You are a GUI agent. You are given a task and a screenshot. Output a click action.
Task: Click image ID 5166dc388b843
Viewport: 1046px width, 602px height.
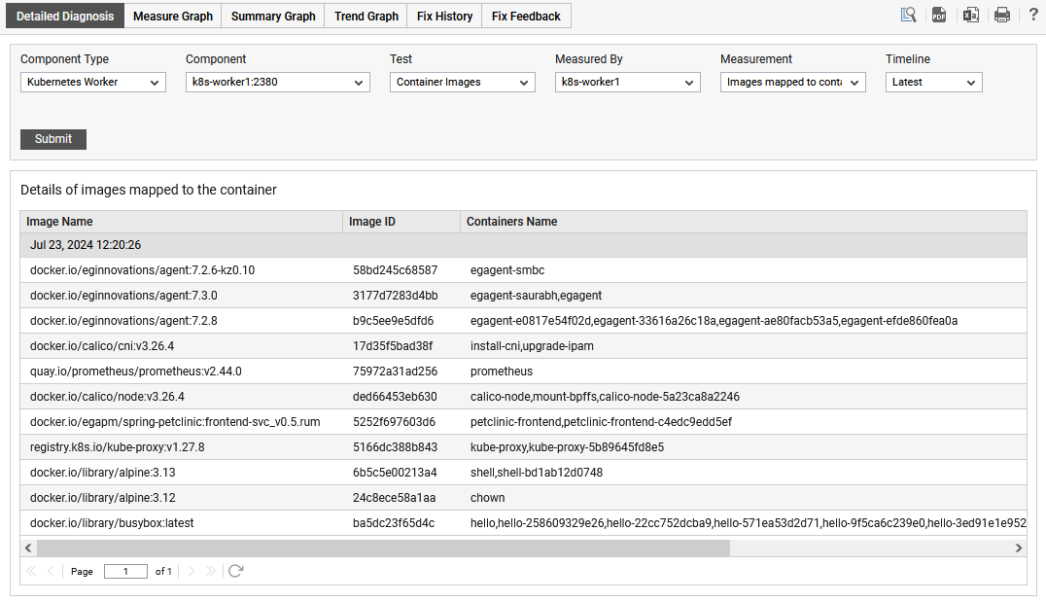(395, 447)
